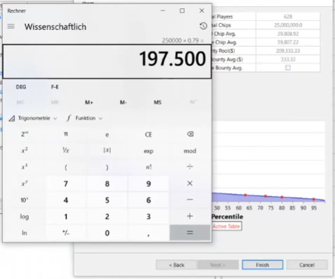Select the multiplication operator key

[190, 183]
